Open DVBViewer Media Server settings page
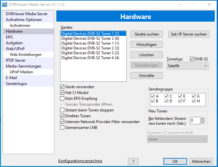218x167 pixels. pos(29,14)
